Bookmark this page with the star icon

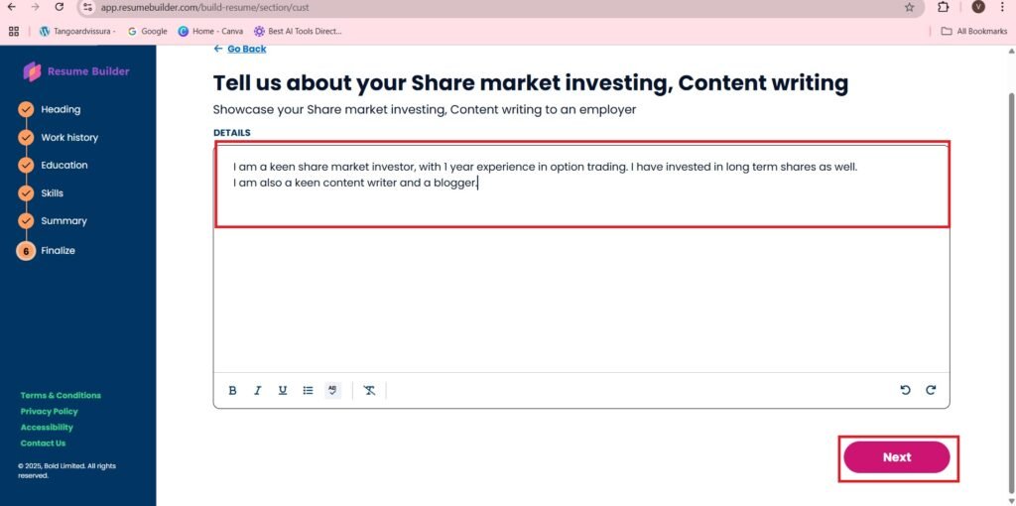click(x=909, y=8)
